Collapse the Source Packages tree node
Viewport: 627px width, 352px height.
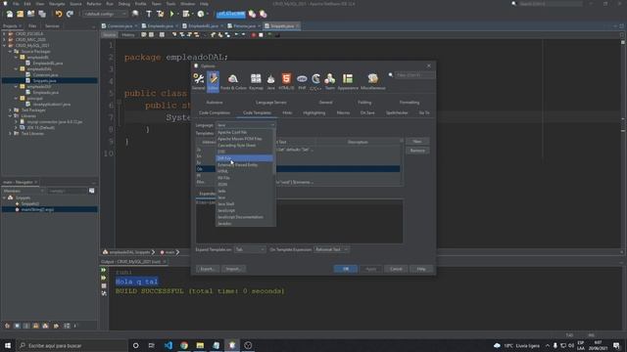click(11, 52)
